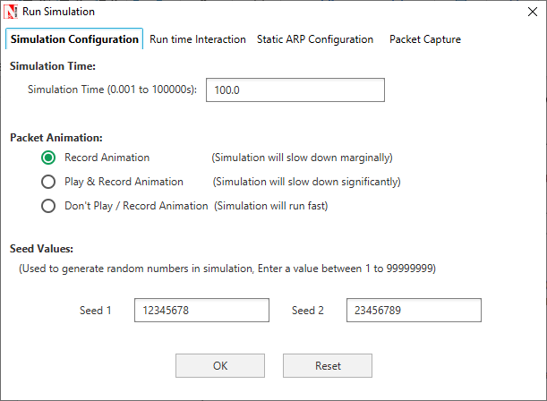The image size is (547, 401).
Task: Open the Run time Interaction tab
Action: (x=197, y=39)
